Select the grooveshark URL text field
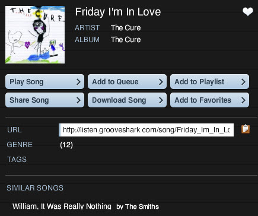This screenshot has height=216, width=258. click(146, 130)
